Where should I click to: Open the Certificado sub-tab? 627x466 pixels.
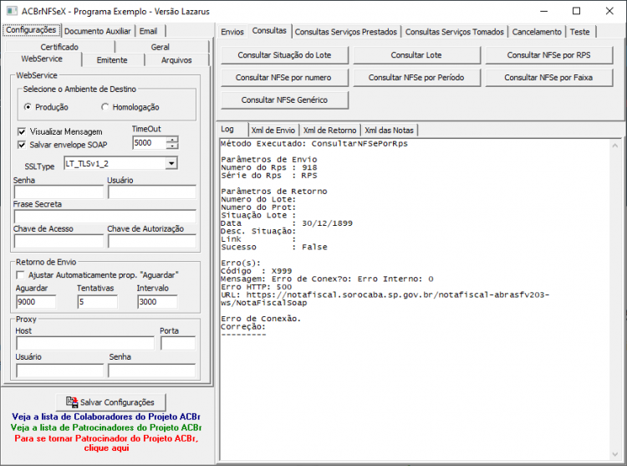click(x=59, y=47)
